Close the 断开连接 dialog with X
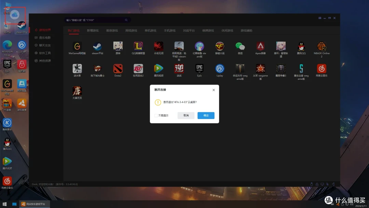The height and width of the screenshot is (208, 369). click(214, 90)
